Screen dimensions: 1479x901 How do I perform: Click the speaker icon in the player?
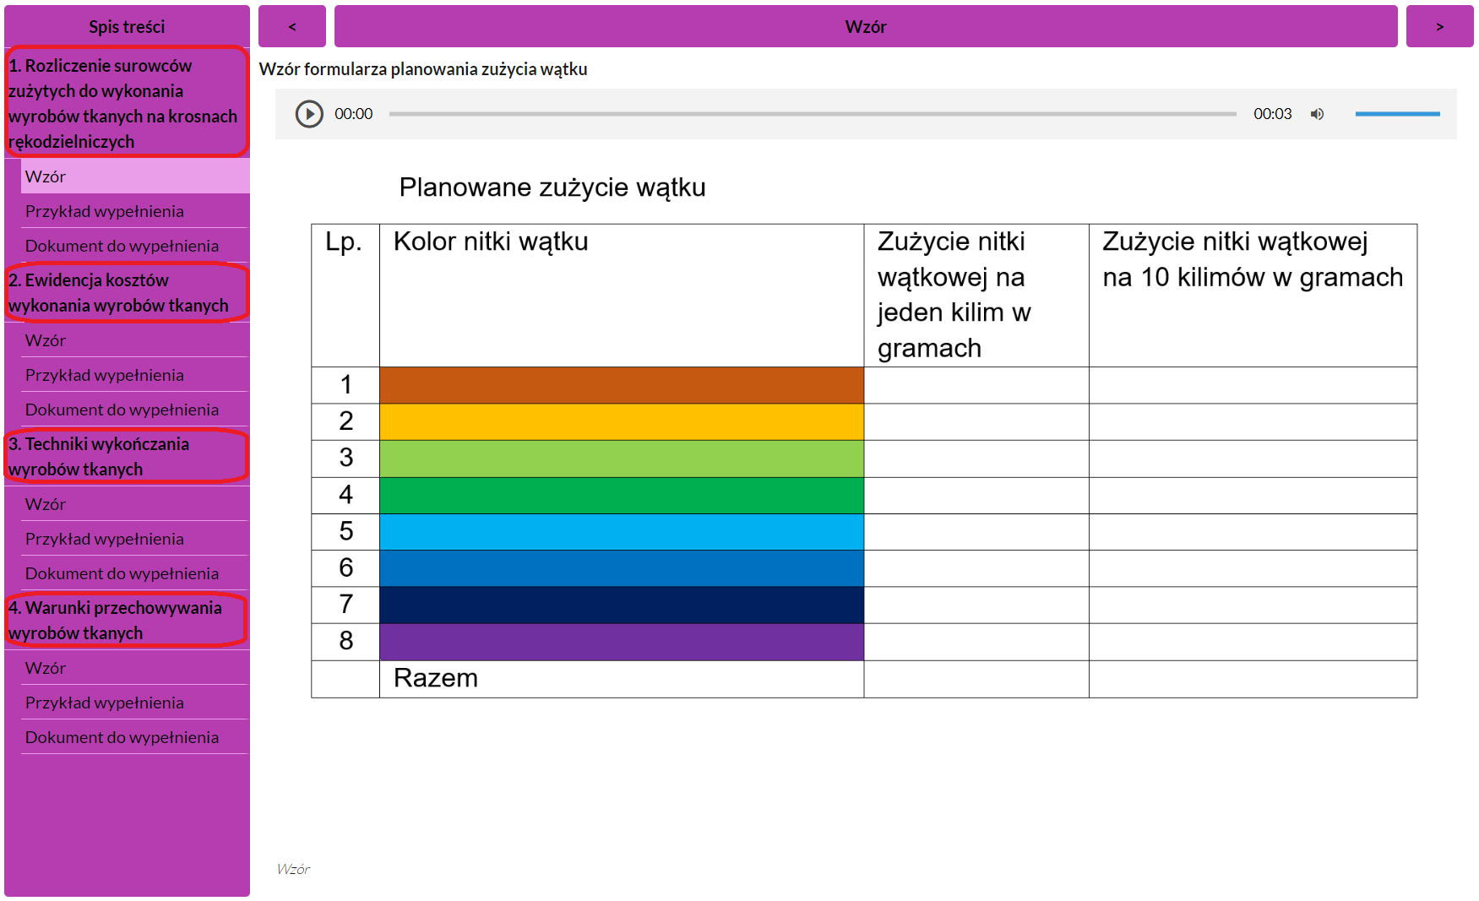[x=1317, y=113]
